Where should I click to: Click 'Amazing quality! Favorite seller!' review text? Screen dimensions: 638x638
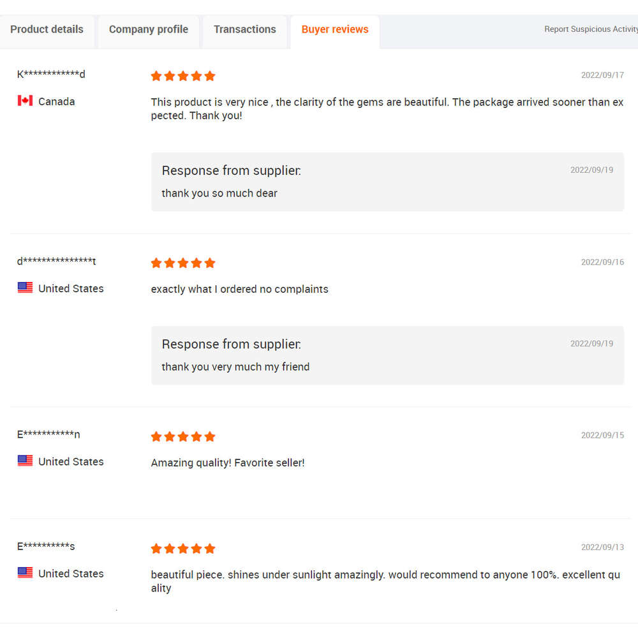[x=228, y=463]
